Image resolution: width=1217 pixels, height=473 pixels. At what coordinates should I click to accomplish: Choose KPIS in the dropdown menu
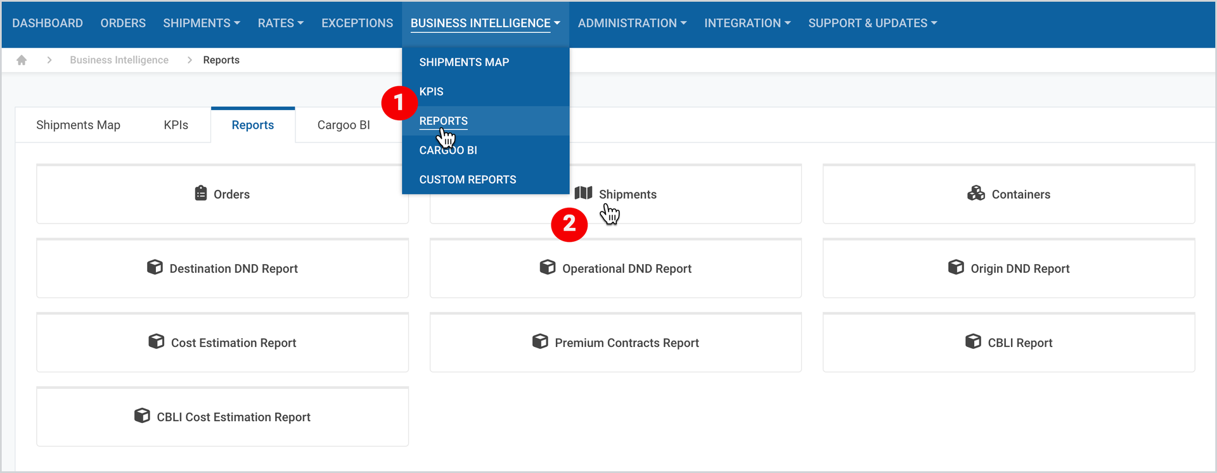(x=486, y=91)
